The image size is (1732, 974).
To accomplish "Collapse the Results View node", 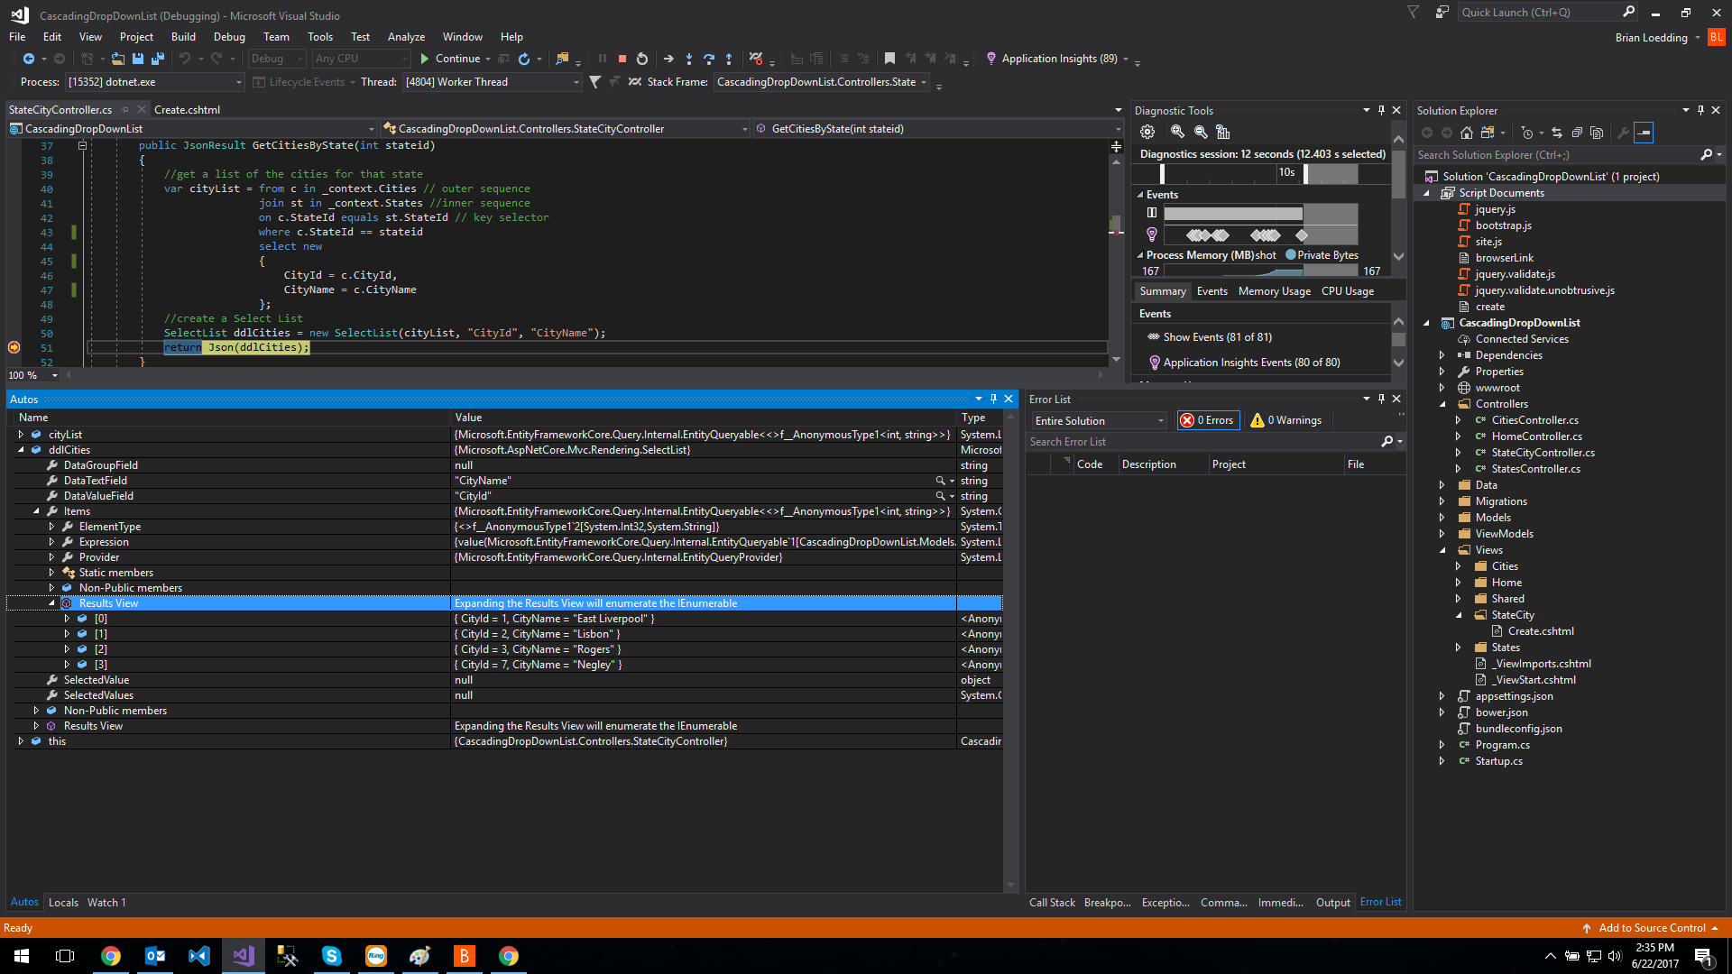I will [x=51, y=603].
